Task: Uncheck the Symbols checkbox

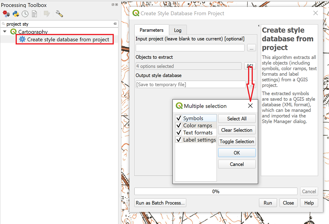Action: [x=179, y=118]
